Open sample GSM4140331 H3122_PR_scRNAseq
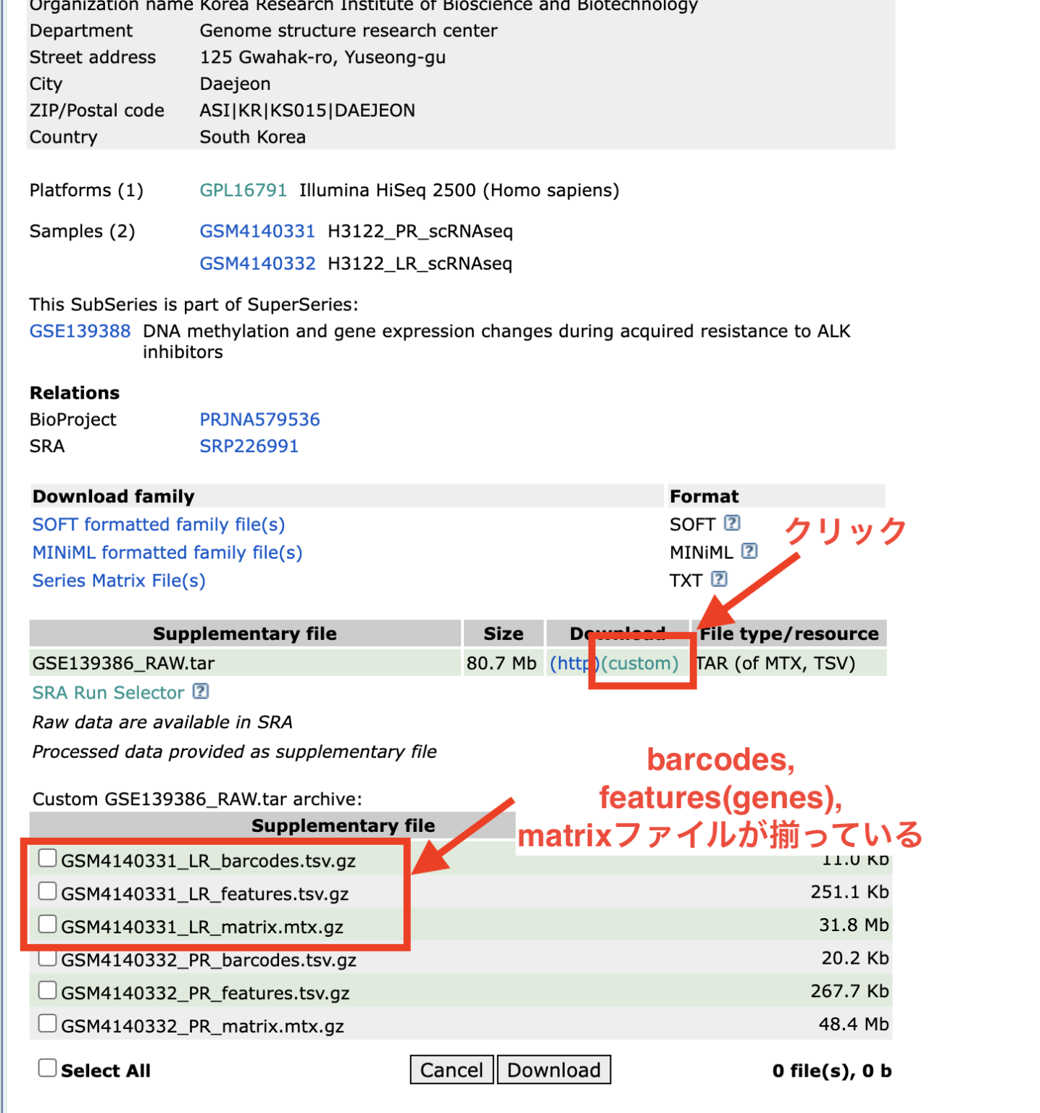This screenshot has height=1113, width=1040. 257,231
